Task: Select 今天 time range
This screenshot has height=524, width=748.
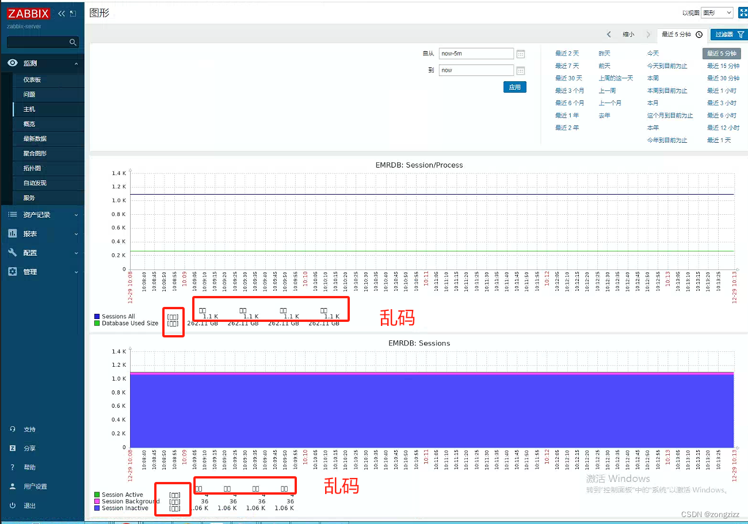Action: pyautogui.click(x=653, y=54)
